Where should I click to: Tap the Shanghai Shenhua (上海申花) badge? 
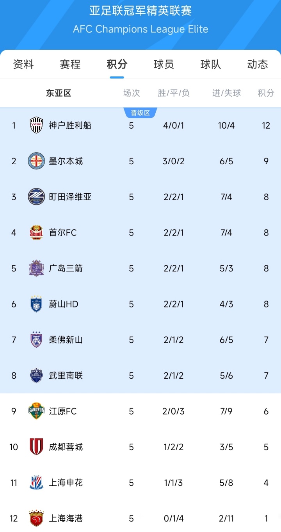pos(36,483)
